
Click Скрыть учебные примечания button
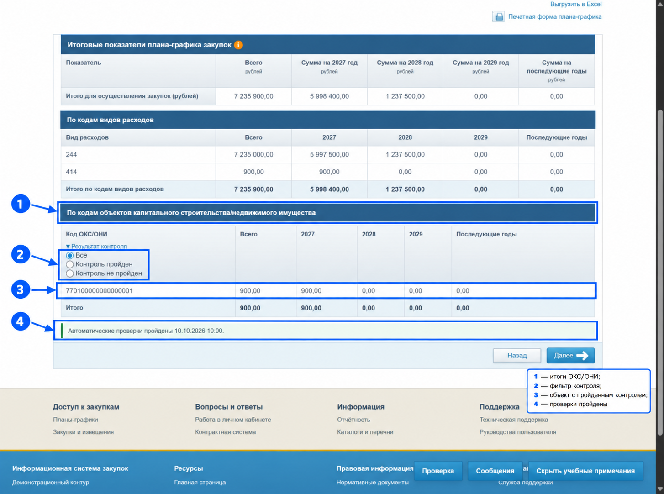[585, 471]
